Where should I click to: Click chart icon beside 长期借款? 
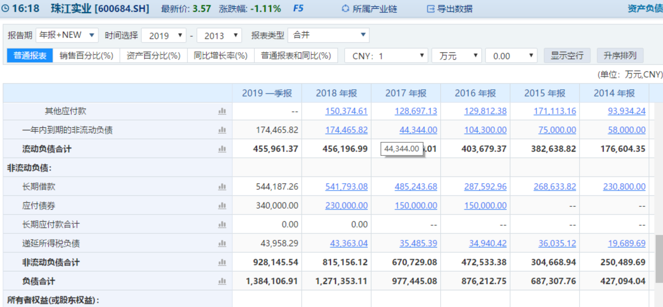(222, 187)
